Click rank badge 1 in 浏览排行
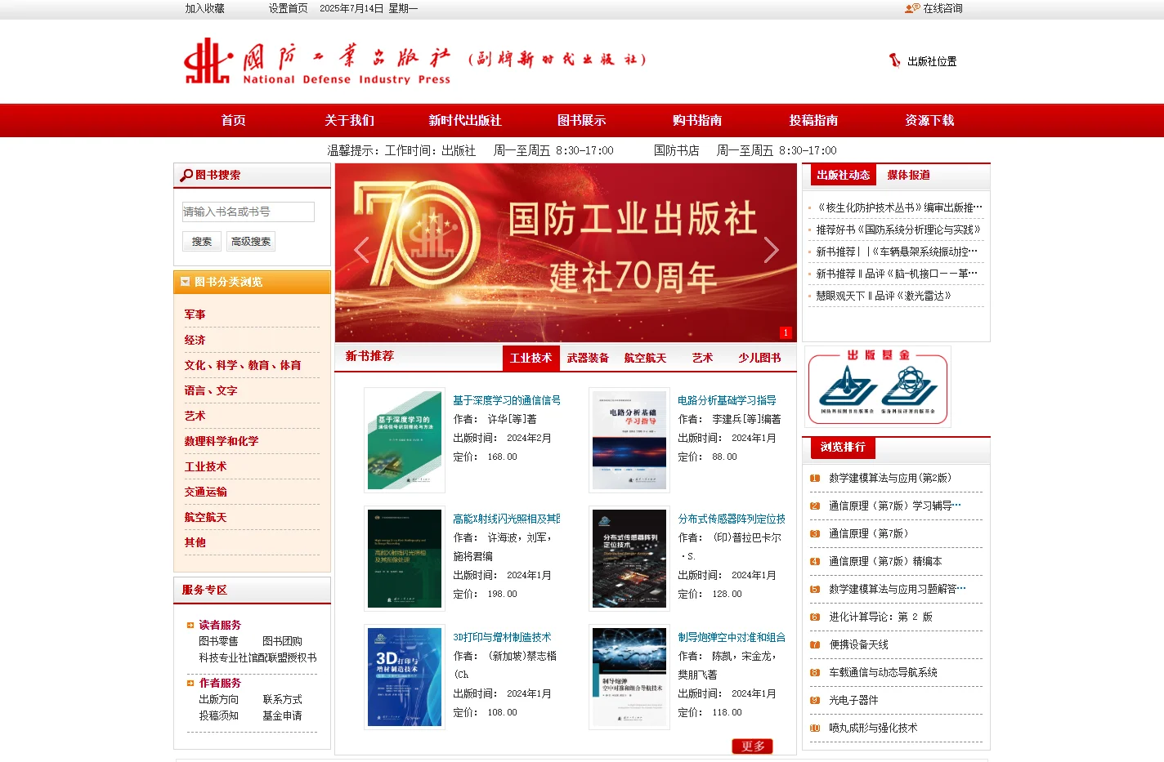The width and height of the screenshot is (1164, 762). pos(815,479)
